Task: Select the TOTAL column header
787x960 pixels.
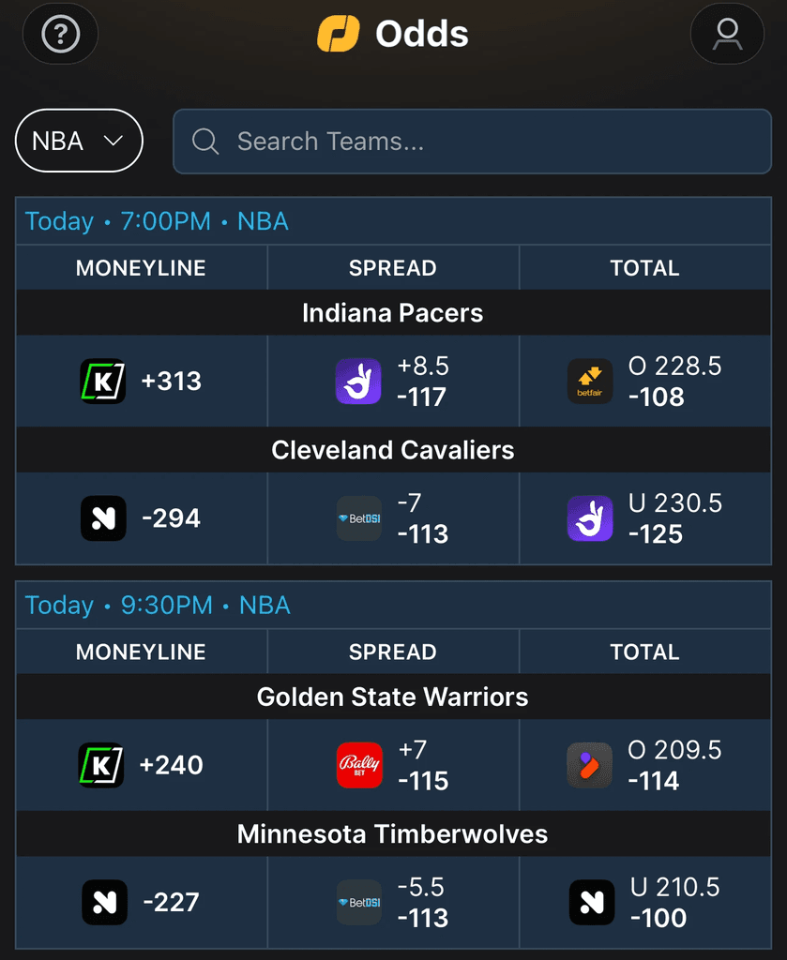Action: point(644,267)
